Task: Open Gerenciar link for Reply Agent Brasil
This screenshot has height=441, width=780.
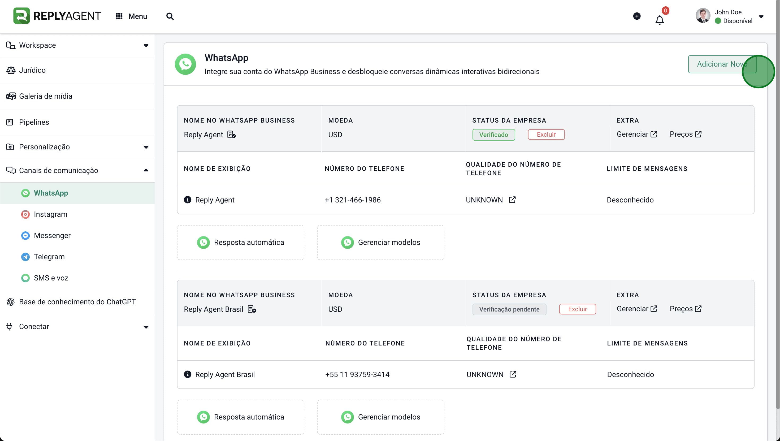Action: 637,309
